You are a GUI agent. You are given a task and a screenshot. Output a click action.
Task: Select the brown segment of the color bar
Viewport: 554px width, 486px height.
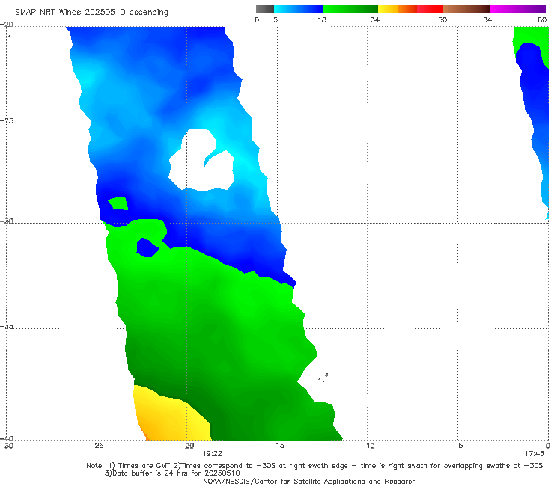click(x=466, y=9)
